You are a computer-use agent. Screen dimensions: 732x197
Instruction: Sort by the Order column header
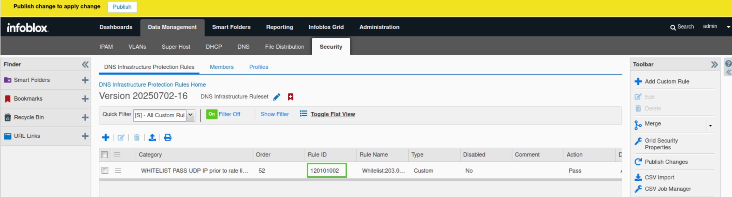click(x=279, y=155)
